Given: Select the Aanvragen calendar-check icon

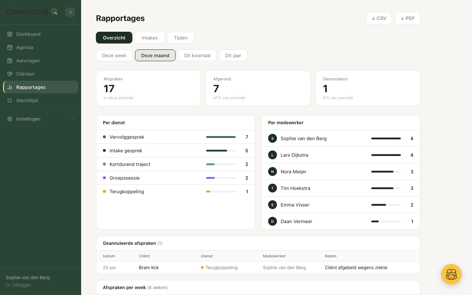Looking at the screenshot, I should coord(10,60).
